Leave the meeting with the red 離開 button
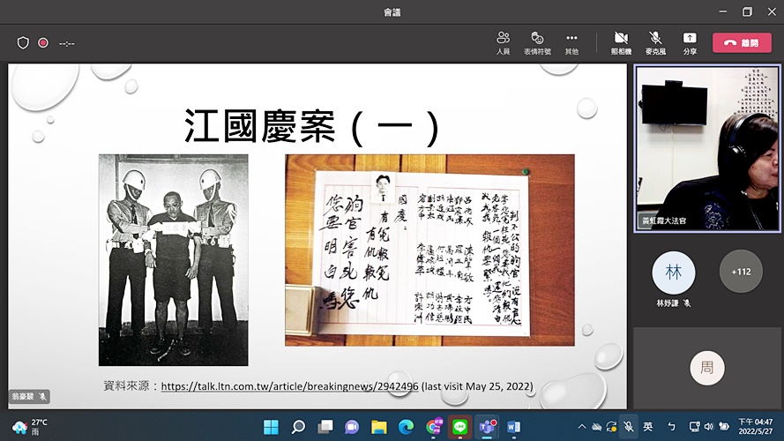Screen dimensions: 784x441 [742, 42]
